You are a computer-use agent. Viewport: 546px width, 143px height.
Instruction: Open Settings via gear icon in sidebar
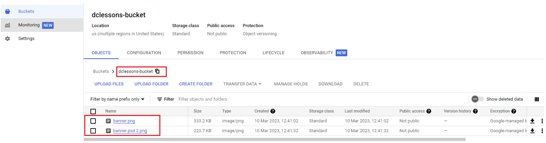(7, 39)
